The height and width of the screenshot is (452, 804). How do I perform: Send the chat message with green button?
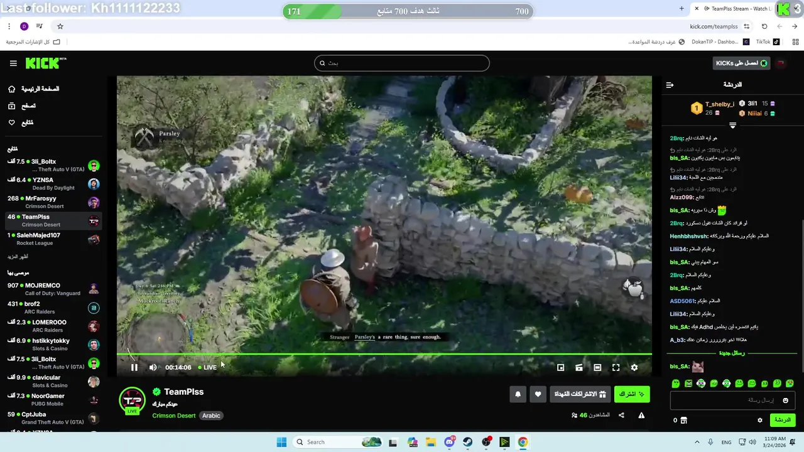point(782,420)
